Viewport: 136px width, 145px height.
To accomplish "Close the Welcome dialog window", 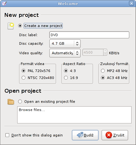I will click(132, 3).
